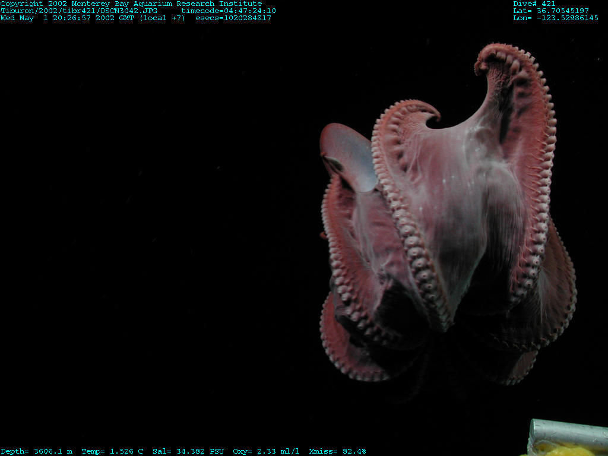This screenshot has width=608, height=456.
Task: Click the timecode=04:47:24:10 overlay
Action: click(228, 11)
